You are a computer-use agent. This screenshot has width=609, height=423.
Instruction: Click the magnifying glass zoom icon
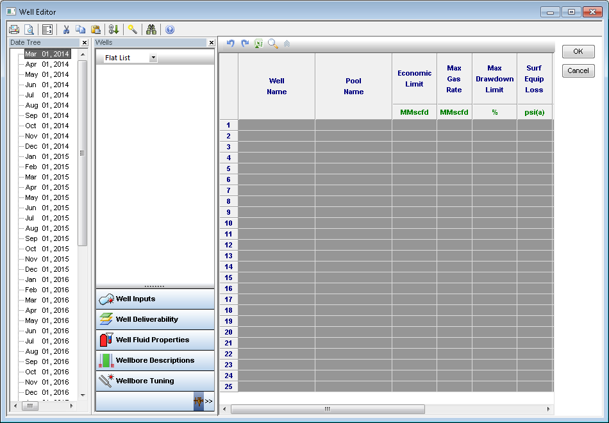[x=273, y=44]
